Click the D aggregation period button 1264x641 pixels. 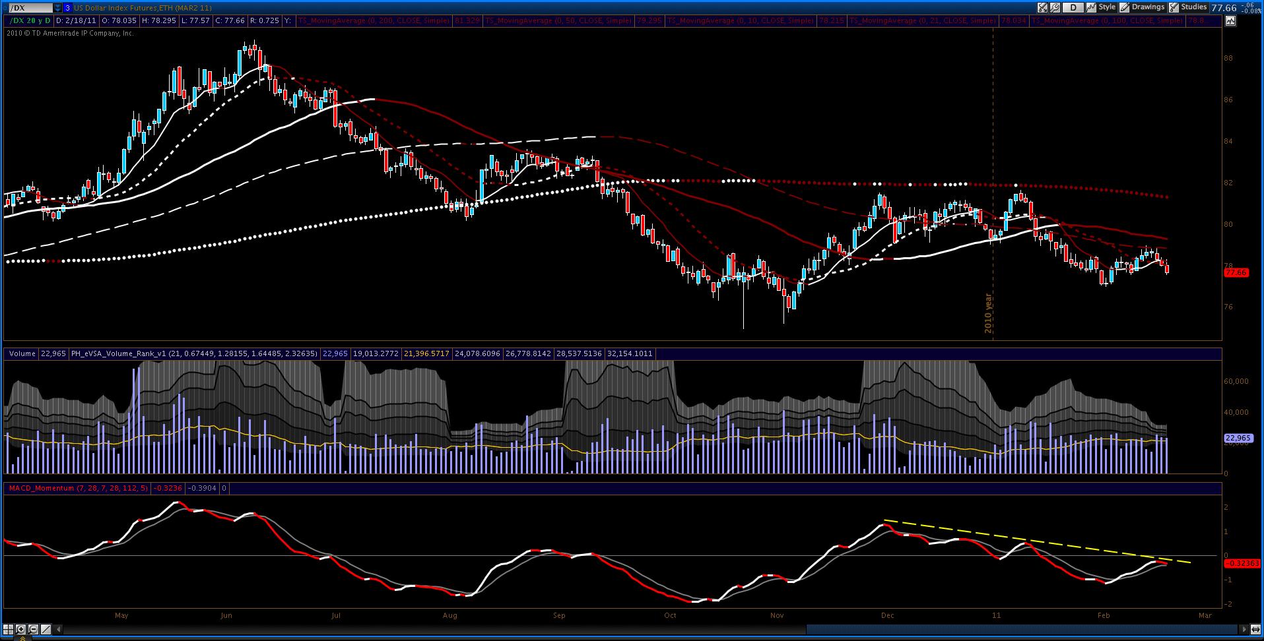(x=1073, y=8)
